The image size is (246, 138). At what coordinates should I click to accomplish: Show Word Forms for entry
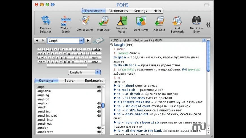141,21
